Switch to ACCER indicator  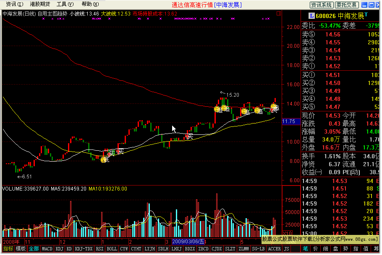coord(275,249)
